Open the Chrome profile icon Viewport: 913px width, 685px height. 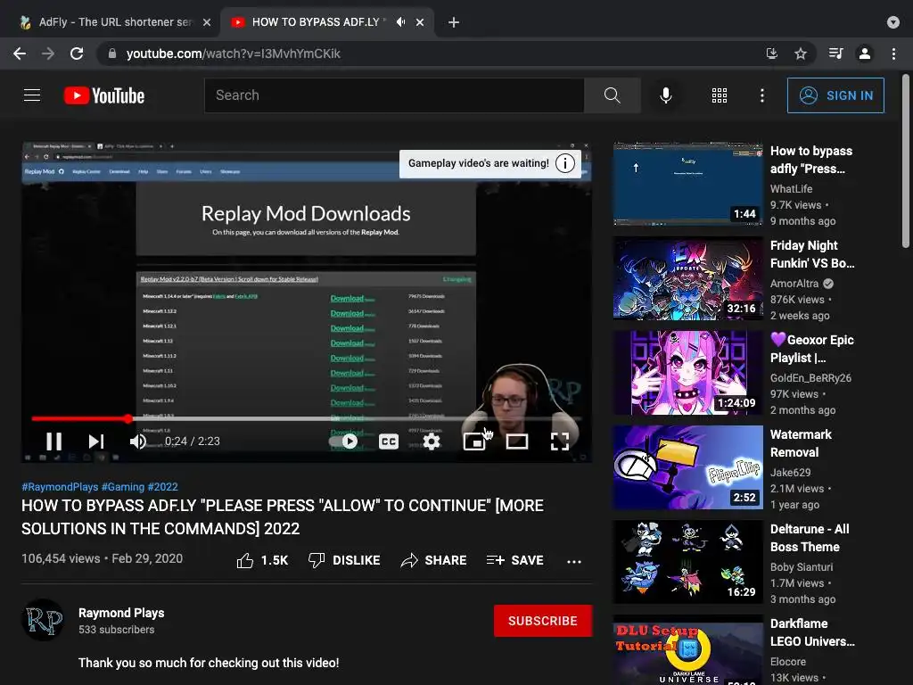pos(865,54)
